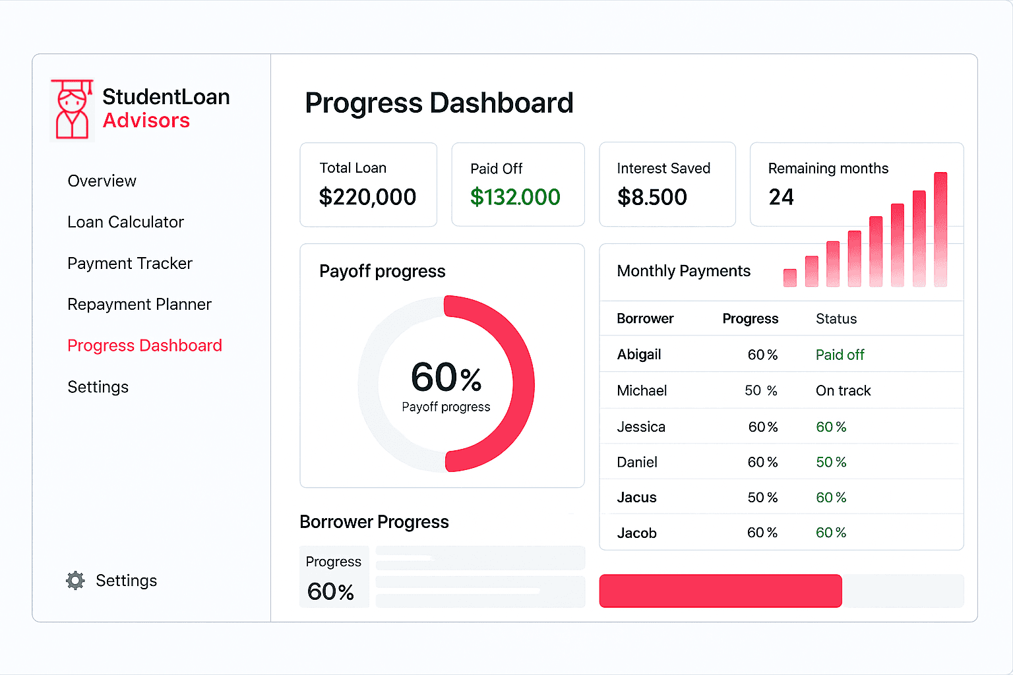Click the StudentLoan Advisors graduate logo icon
The width and height of the screenshot is (1013, 675).
[x=72, y=109]
